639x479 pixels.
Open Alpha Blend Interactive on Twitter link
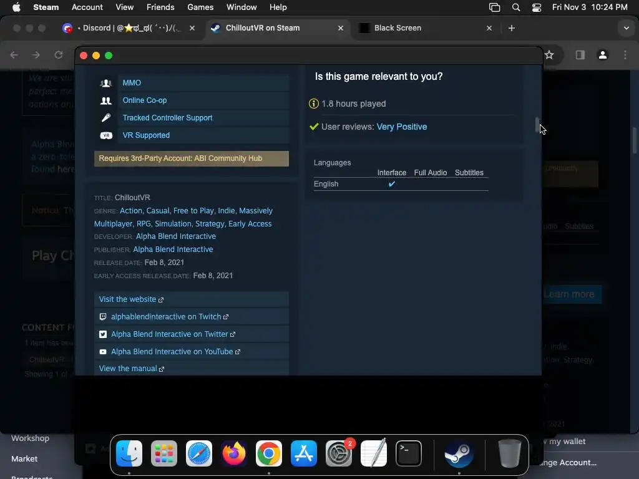[x=173, y=334]
